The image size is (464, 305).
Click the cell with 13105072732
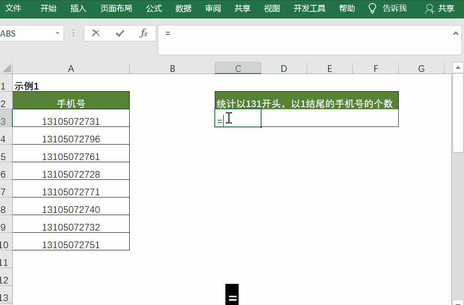coord(71,224)
